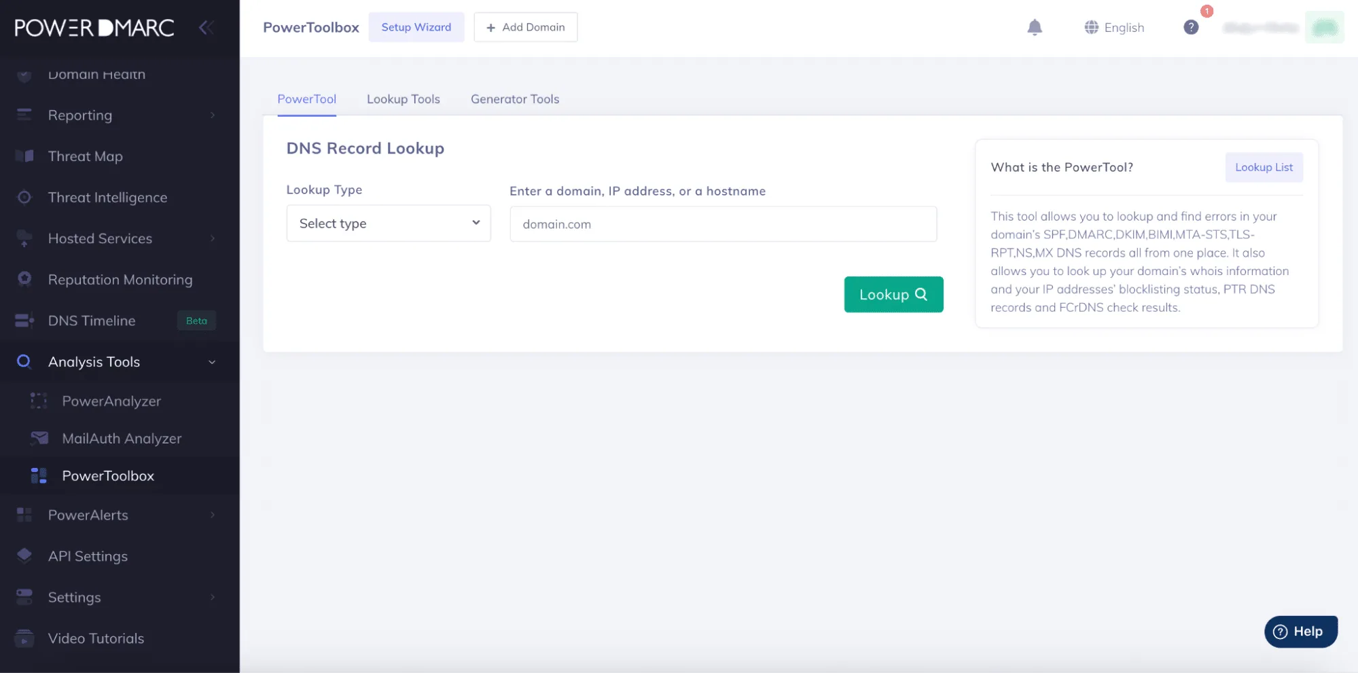Click the Add Domain button
This screenshot has height=673, width=1358.
click(x=526, y=27)
